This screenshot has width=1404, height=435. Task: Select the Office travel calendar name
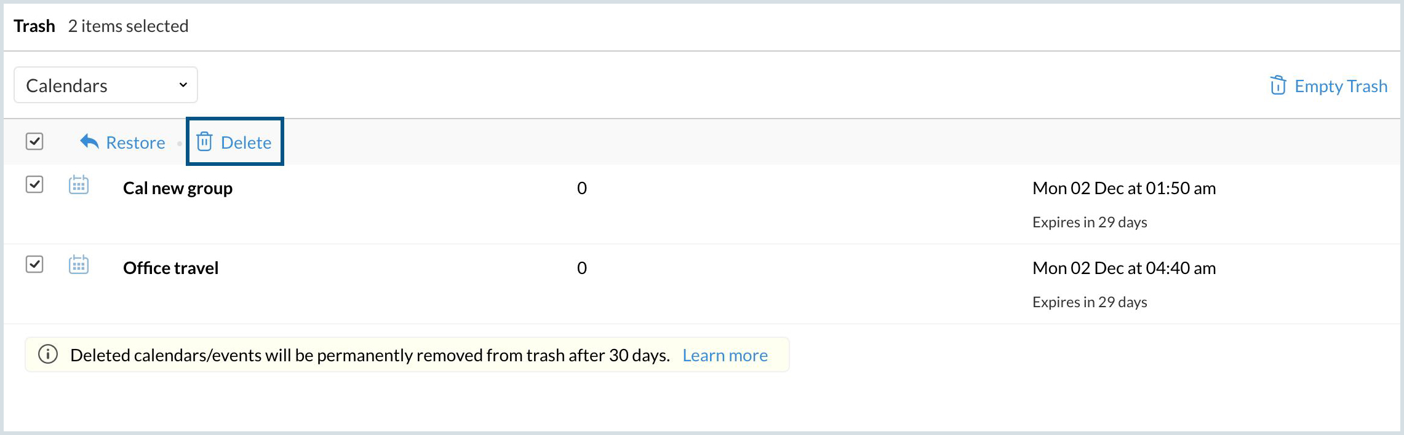coord(170,268)
